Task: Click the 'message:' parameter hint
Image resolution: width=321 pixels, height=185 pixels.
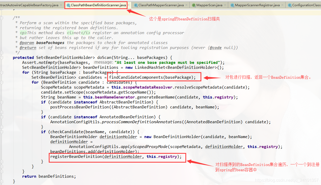Action: pyautogui.click(x=103, y=63)
